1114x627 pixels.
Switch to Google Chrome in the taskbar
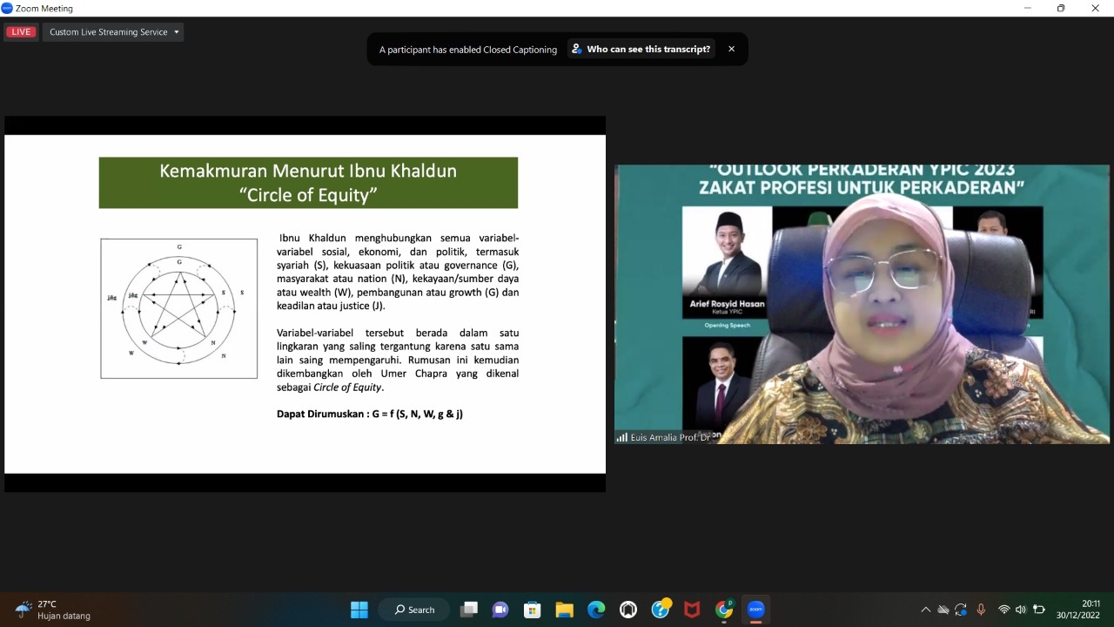[x=724, y=610]
